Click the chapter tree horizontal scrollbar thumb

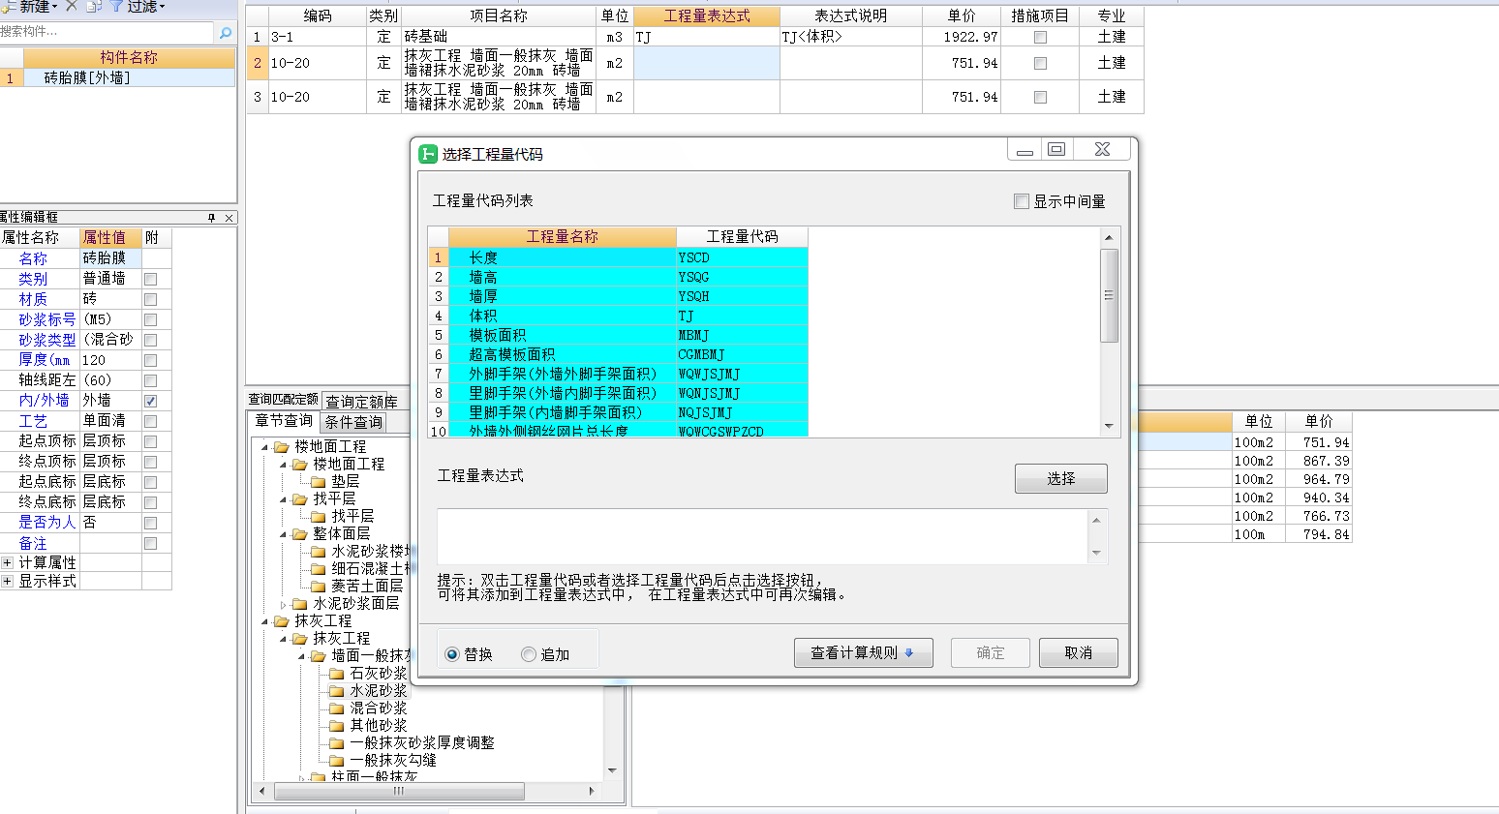tap(399, 791)
